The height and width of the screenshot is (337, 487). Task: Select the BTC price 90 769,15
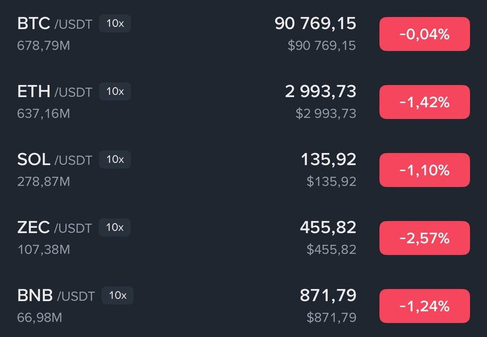coord(315,24)
